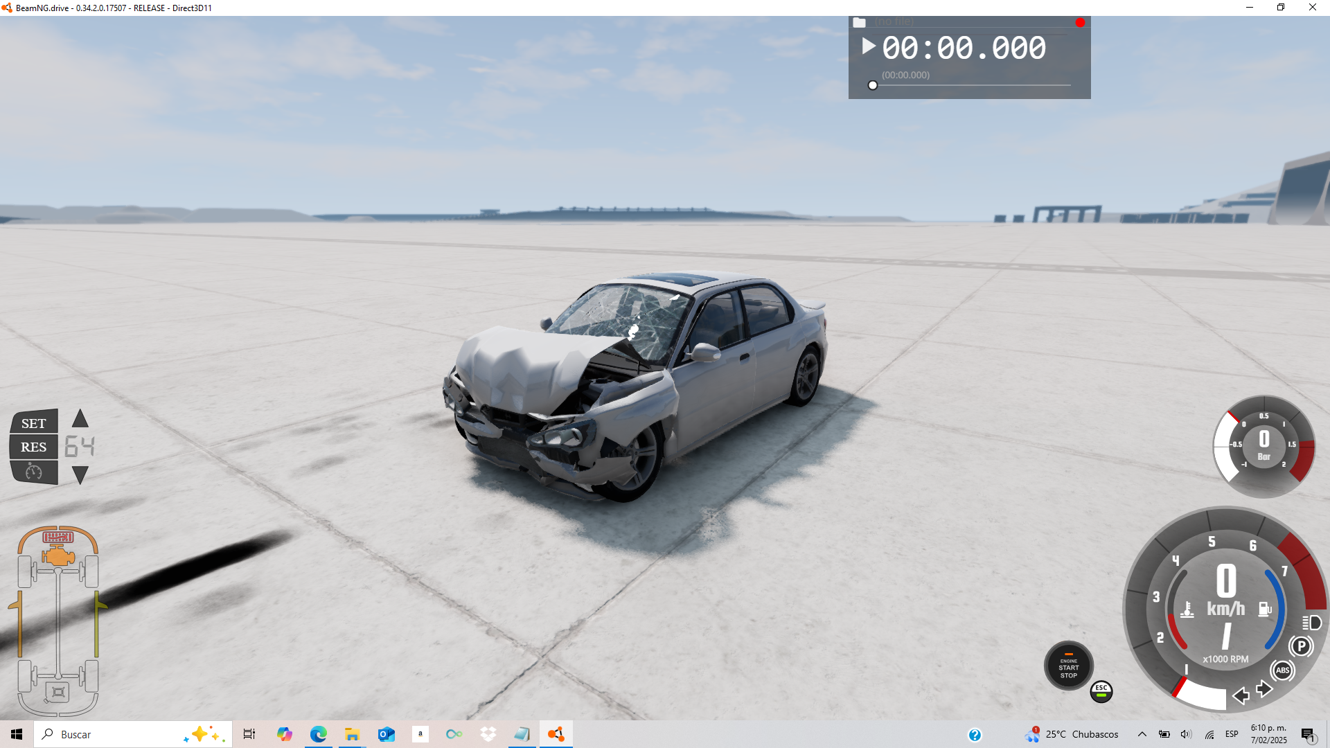Decrease cruise speed with the down arrow
Viewport: 1330px width, 748px height.
point(80,475)
